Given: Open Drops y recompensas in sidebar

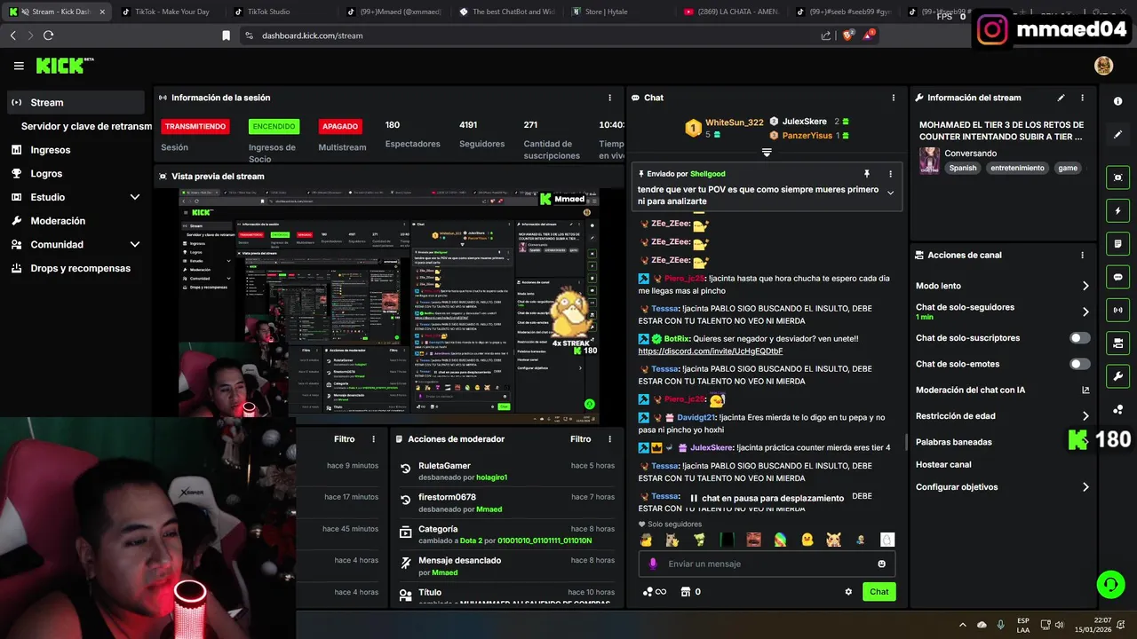Looking at the screenshot, I should (x=80, y=268).
